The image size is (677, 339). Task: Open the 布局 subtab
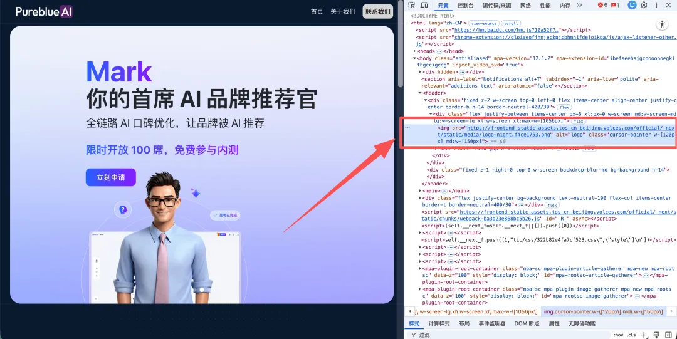[x=464, y=323]
